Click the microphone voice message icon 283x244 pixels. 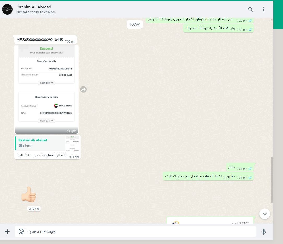click(263, 231)
